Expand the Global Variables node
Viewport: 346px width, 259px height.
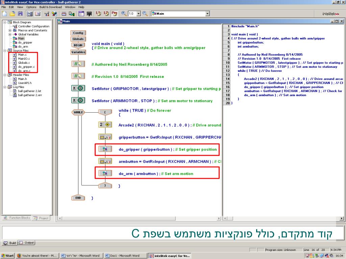(10, 34)
